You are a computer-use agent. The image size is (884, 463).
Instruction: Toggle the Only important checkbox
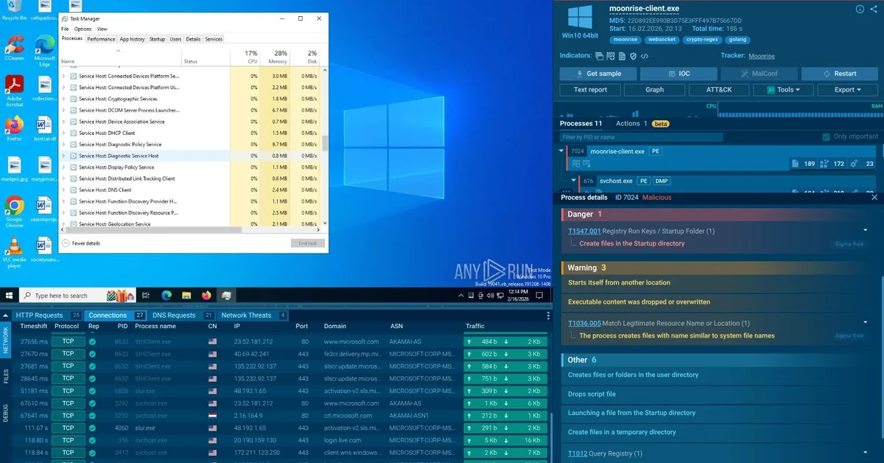click(825, 137)
